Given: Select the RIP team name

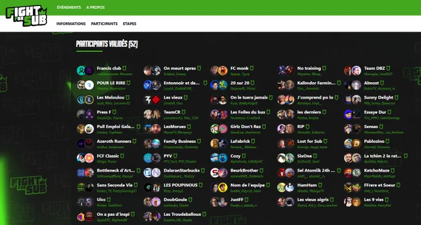Looking at the screenshot, I should [x=300, y=126].
